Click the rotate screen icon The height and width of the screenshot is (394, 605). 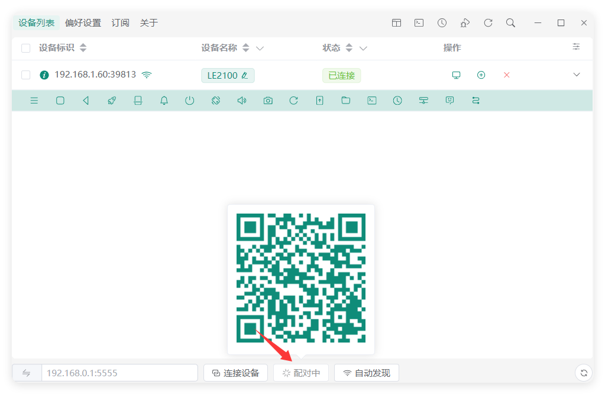tap(216, 101)
